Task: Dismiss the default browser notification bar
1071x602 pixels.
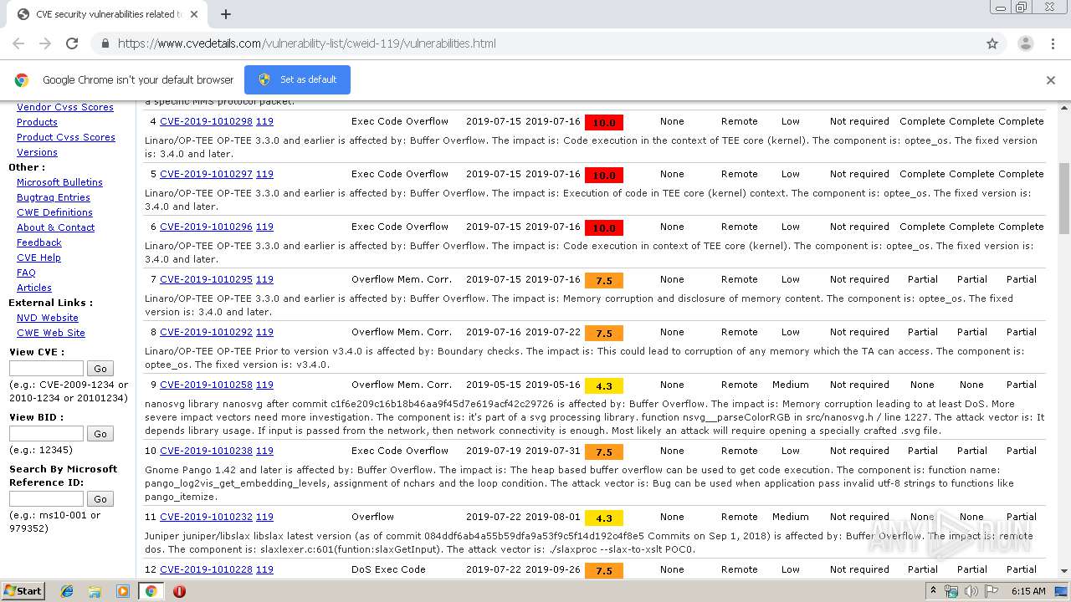Action: click(1050, 80)
